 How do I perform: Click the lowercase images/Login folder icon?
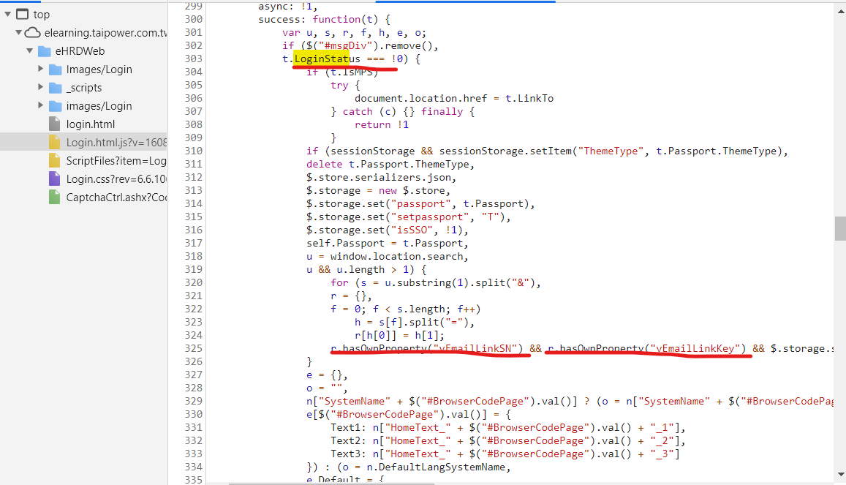tap(55, 106)
